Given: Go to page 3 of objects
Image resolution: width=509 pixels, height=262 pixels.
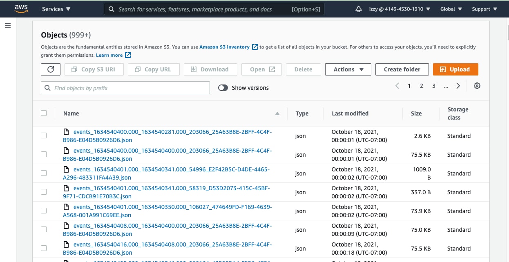Looking at the screenshot, I should (434, 86).
